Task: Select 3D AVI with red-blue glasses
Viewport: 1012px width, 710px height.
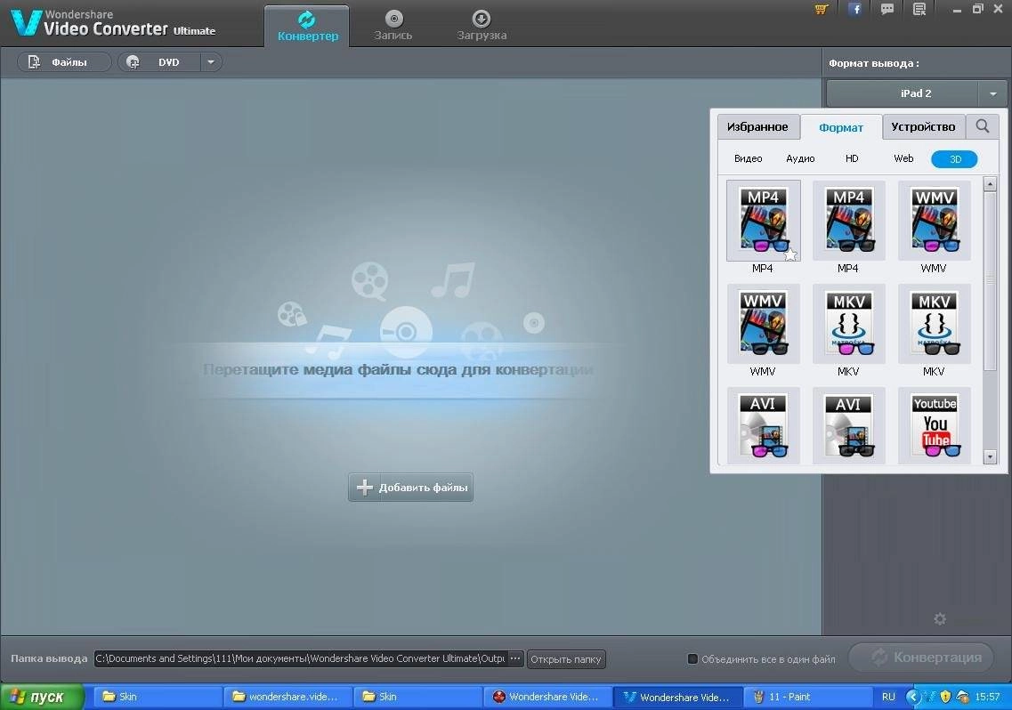Action: tap(763, 426)
